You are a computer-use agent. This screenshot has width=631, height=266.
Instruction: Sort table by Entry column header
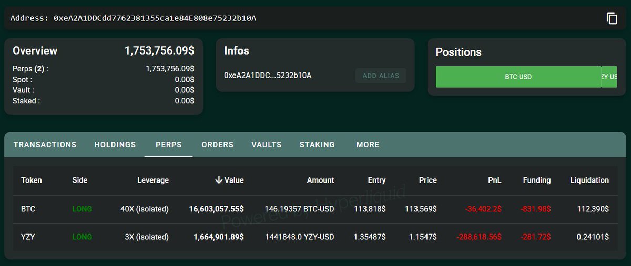(376, 180)
